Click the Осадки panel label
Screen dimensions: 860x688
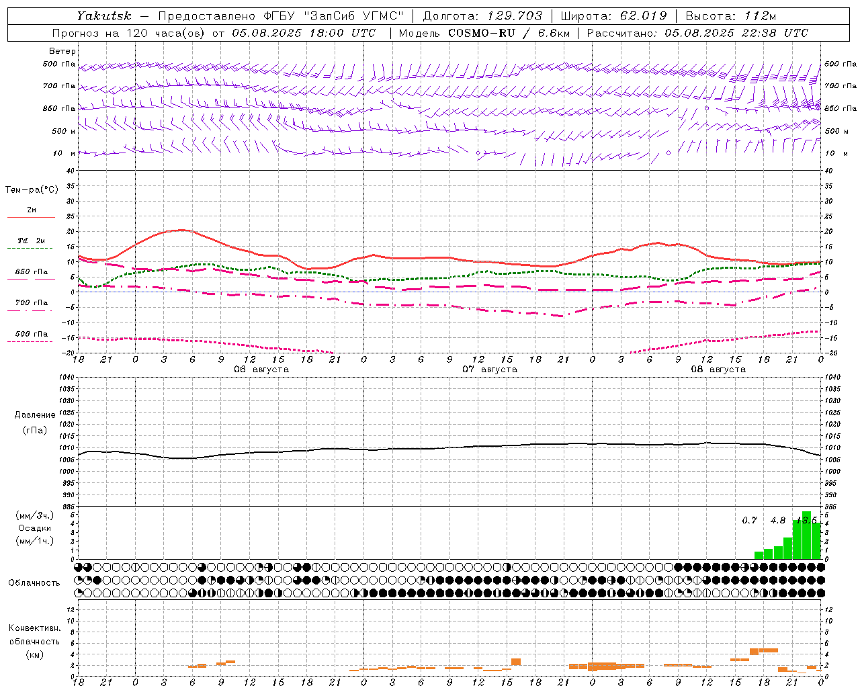[34, 528]
